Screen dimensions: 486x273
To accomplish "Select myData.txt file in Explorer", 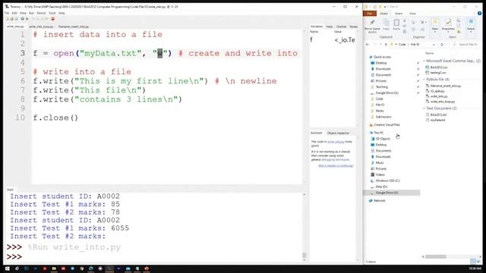I will pos(436,120).
